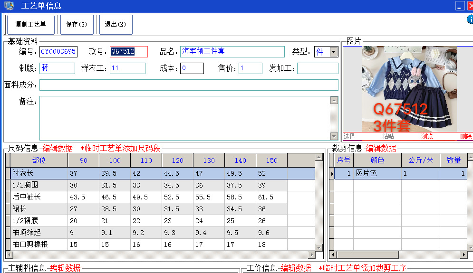Click 浏览 under the picture
This screenshot has height=273, width=473.
[x=427, y=137]
